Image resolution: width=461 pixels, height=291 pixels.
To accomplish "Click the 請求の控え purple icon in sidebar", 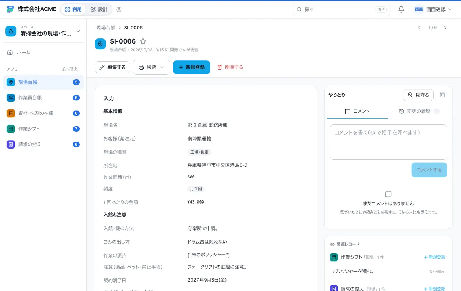I will click(x=11, y=144).
